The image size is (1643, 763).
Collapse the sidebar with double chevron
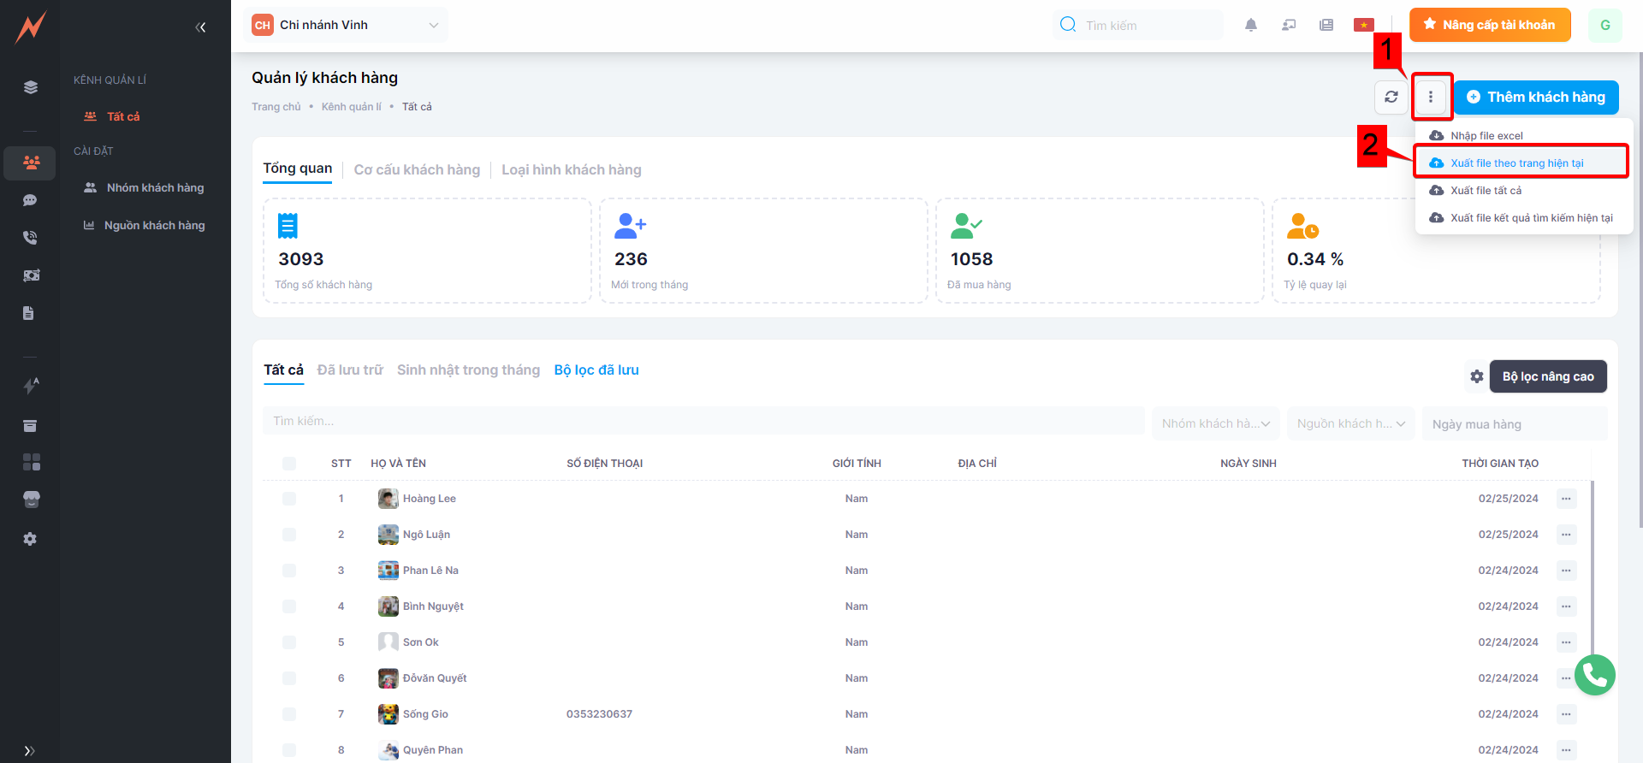point(200,27)
